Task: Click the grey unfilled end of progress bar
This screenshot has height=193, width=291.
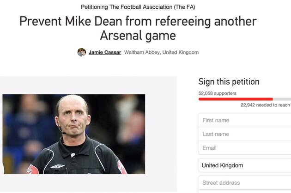Action: 282,99
